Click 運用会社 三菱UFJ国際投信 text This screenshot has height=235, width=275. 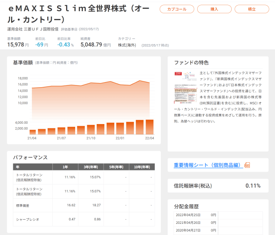click(x=33, y=29)
